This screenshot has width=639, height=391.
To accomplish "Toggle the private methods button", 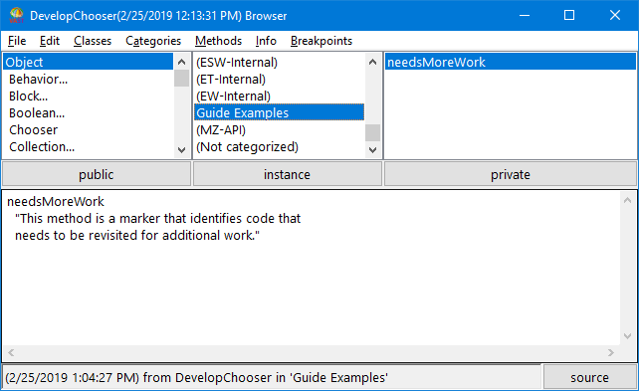I will coord(511,174).
